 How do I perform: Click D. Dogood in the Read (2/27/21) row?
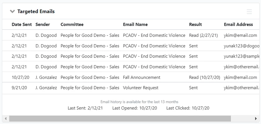click(x=46, y=35)
